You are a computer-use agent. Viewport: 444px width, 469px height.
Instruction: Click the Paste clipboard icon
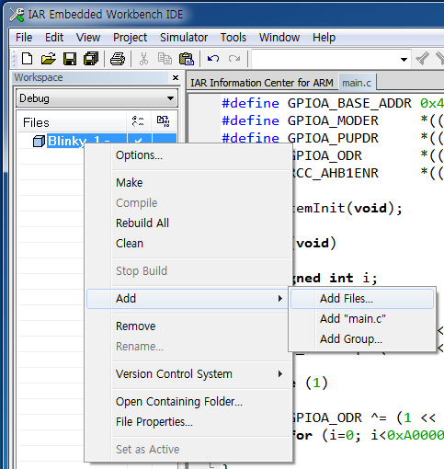(187, 59)
